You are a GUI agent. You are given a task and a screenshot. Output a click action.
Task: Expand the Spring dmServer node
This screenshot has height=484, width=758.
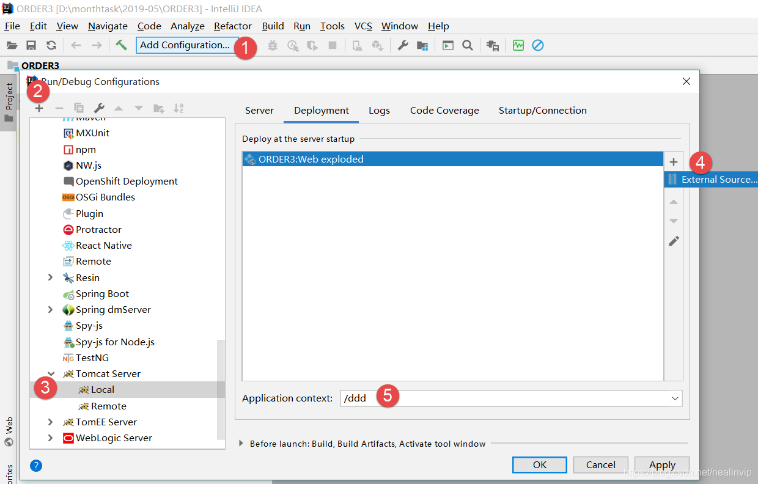point(51,310)
